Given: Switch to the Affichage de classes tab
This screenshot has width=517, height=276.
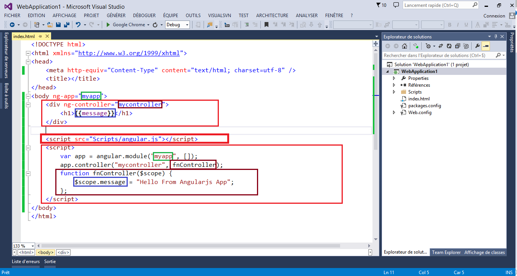Looking at the screenshot, I should 484,252.
